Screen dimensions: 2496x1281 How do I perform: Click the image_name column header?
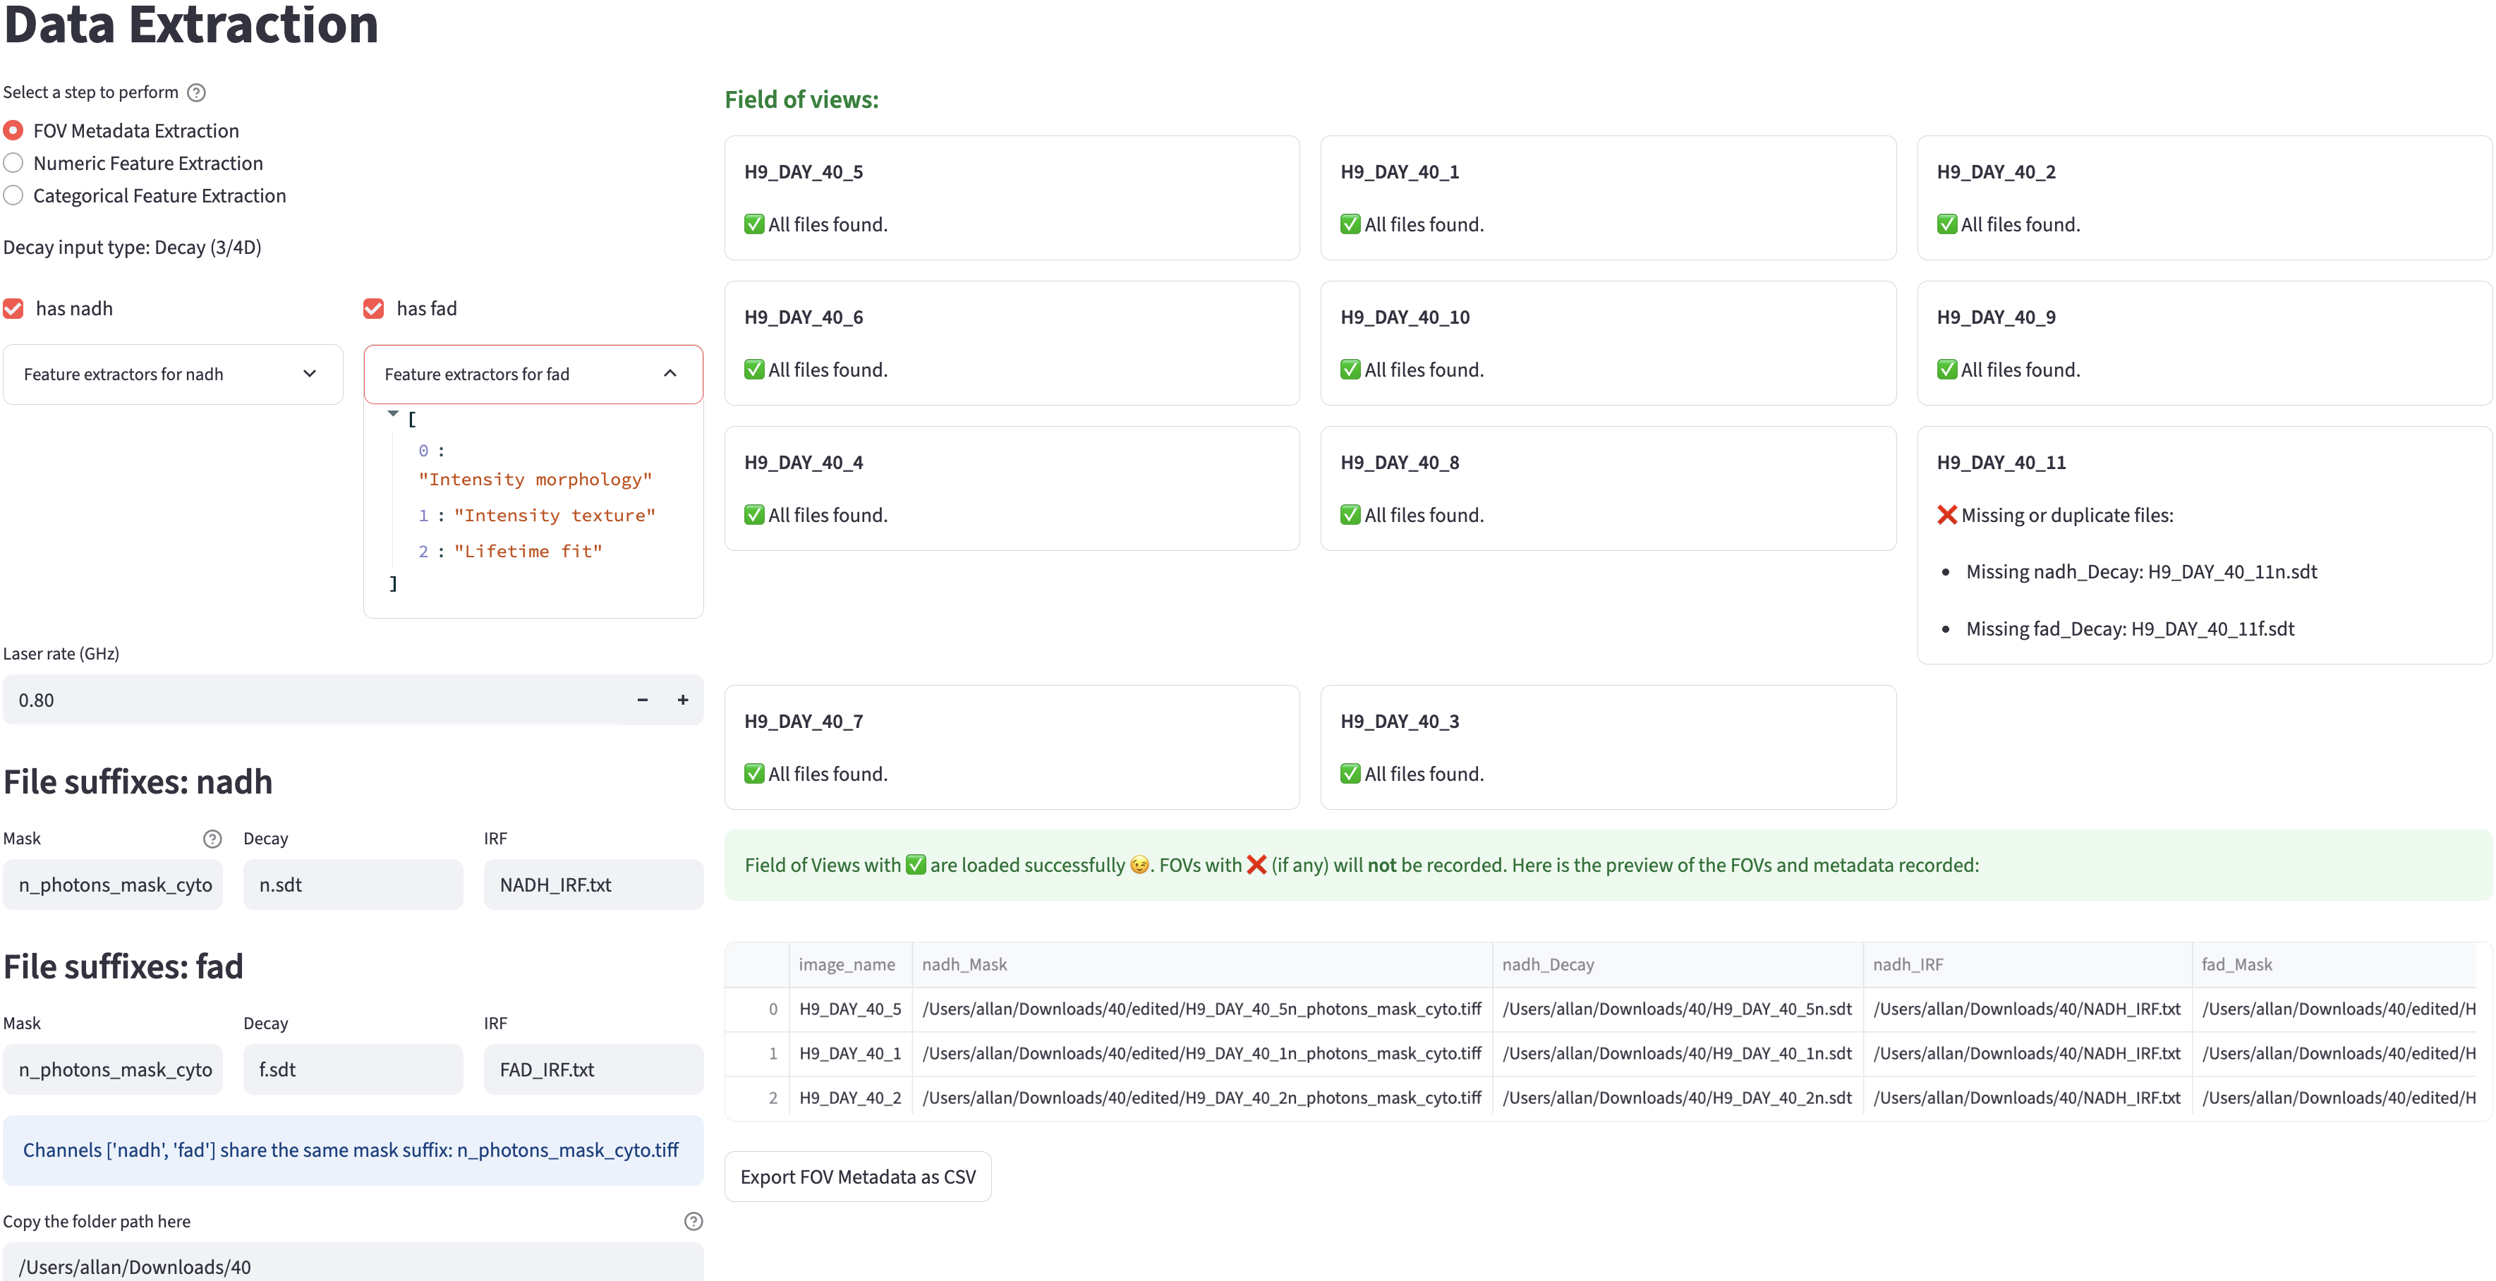[x=847, y=964]
